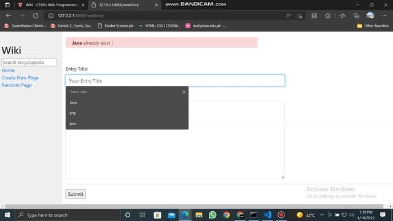Open Google Chrome on taskbar

227,215
